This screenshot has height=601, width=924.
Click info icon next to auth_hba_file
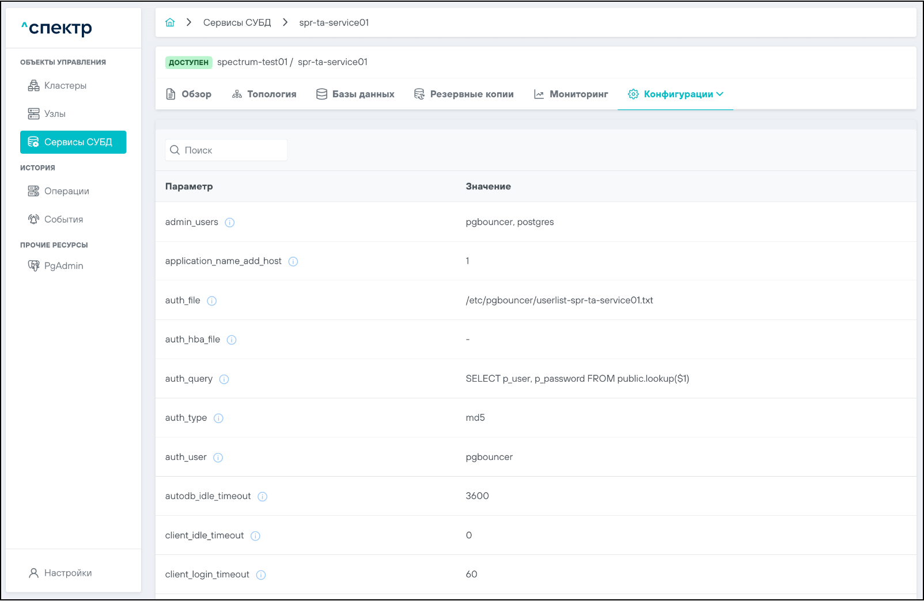[232, 340]
